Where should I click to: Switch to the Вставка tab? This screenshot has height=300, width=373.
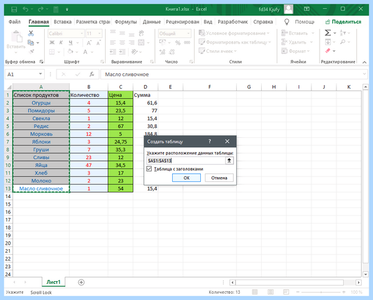click(x=63, y=22)
